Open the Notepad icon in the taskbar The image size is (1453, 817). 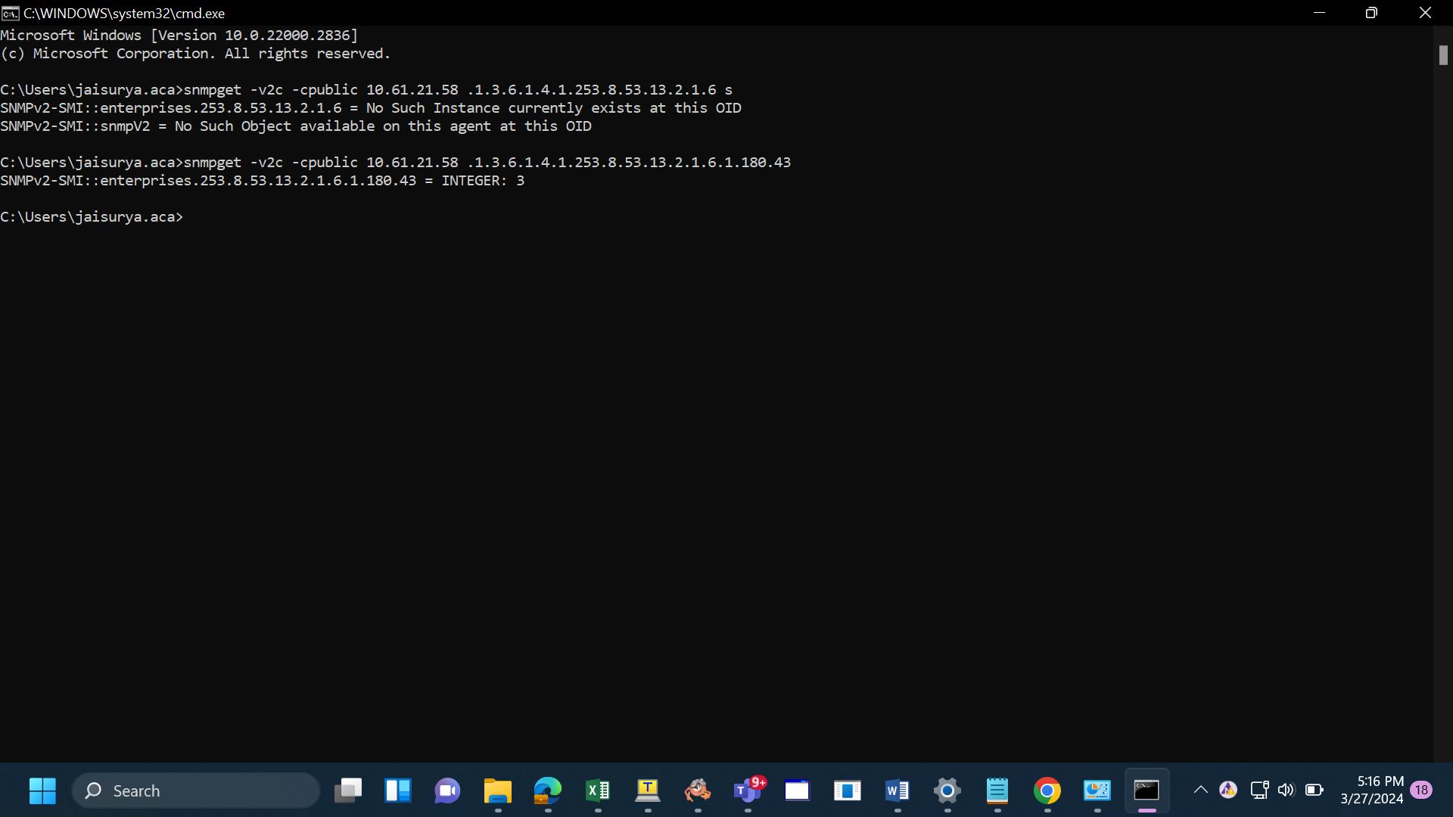[x=997, y=791]
